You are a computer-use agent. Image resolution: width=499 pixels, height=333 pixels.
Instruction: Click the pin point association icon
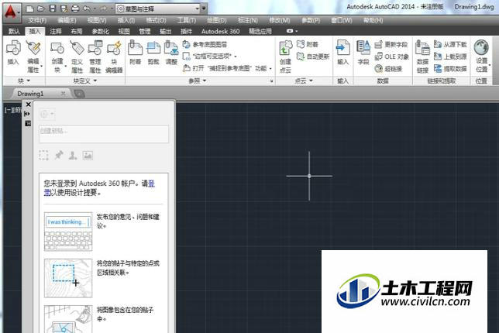click(x=59, y=156)
